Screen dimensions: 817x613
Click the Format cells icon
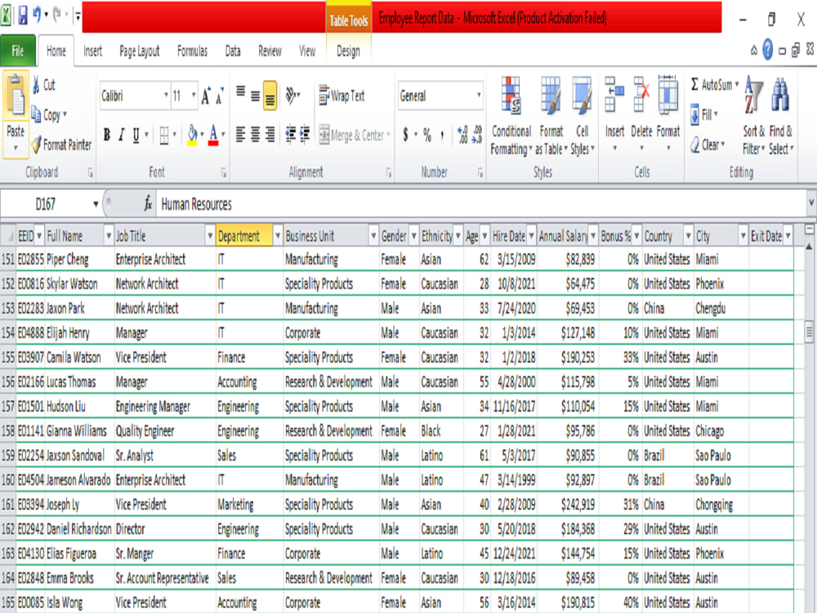tap(668, 94)
